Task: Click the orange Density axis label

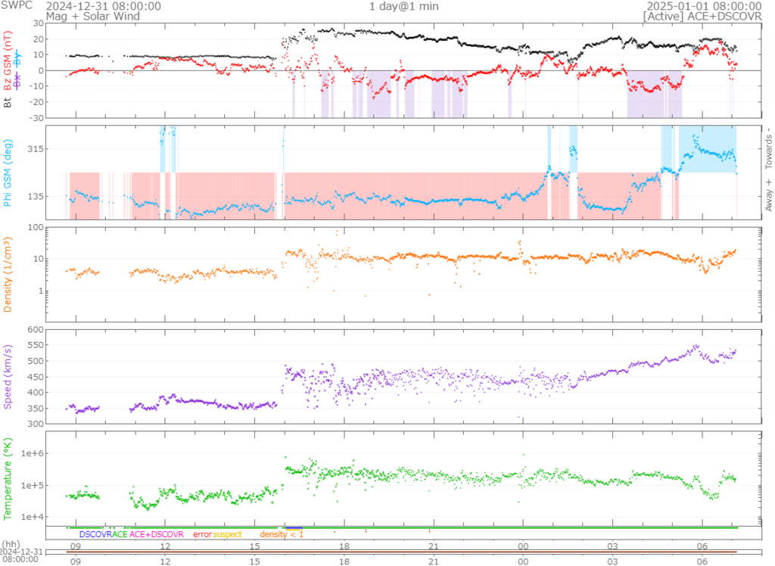Action: tap(8, 270)
